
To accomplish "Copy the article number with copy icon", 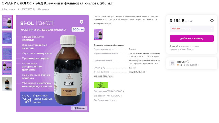I will pos(34,9).
